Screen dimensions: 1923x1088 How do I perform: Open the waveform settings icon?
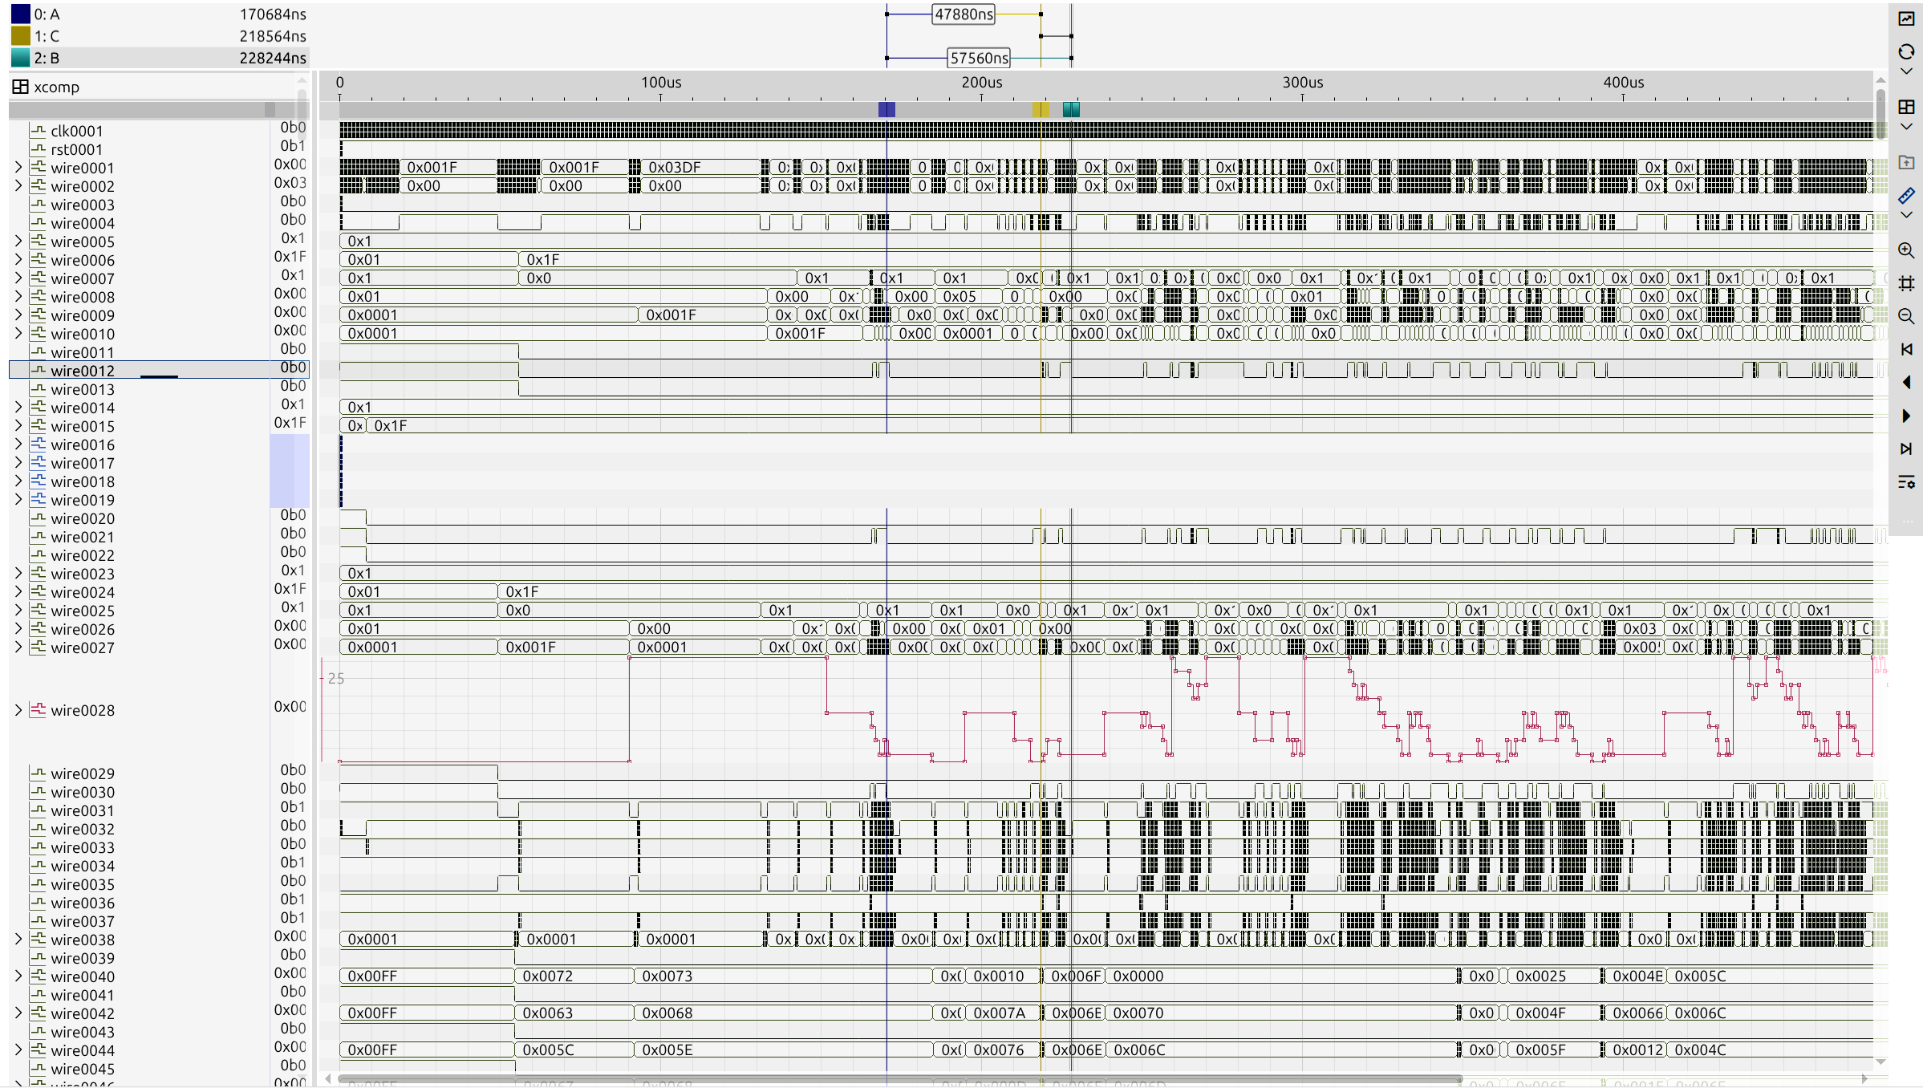coord(1906,481)
